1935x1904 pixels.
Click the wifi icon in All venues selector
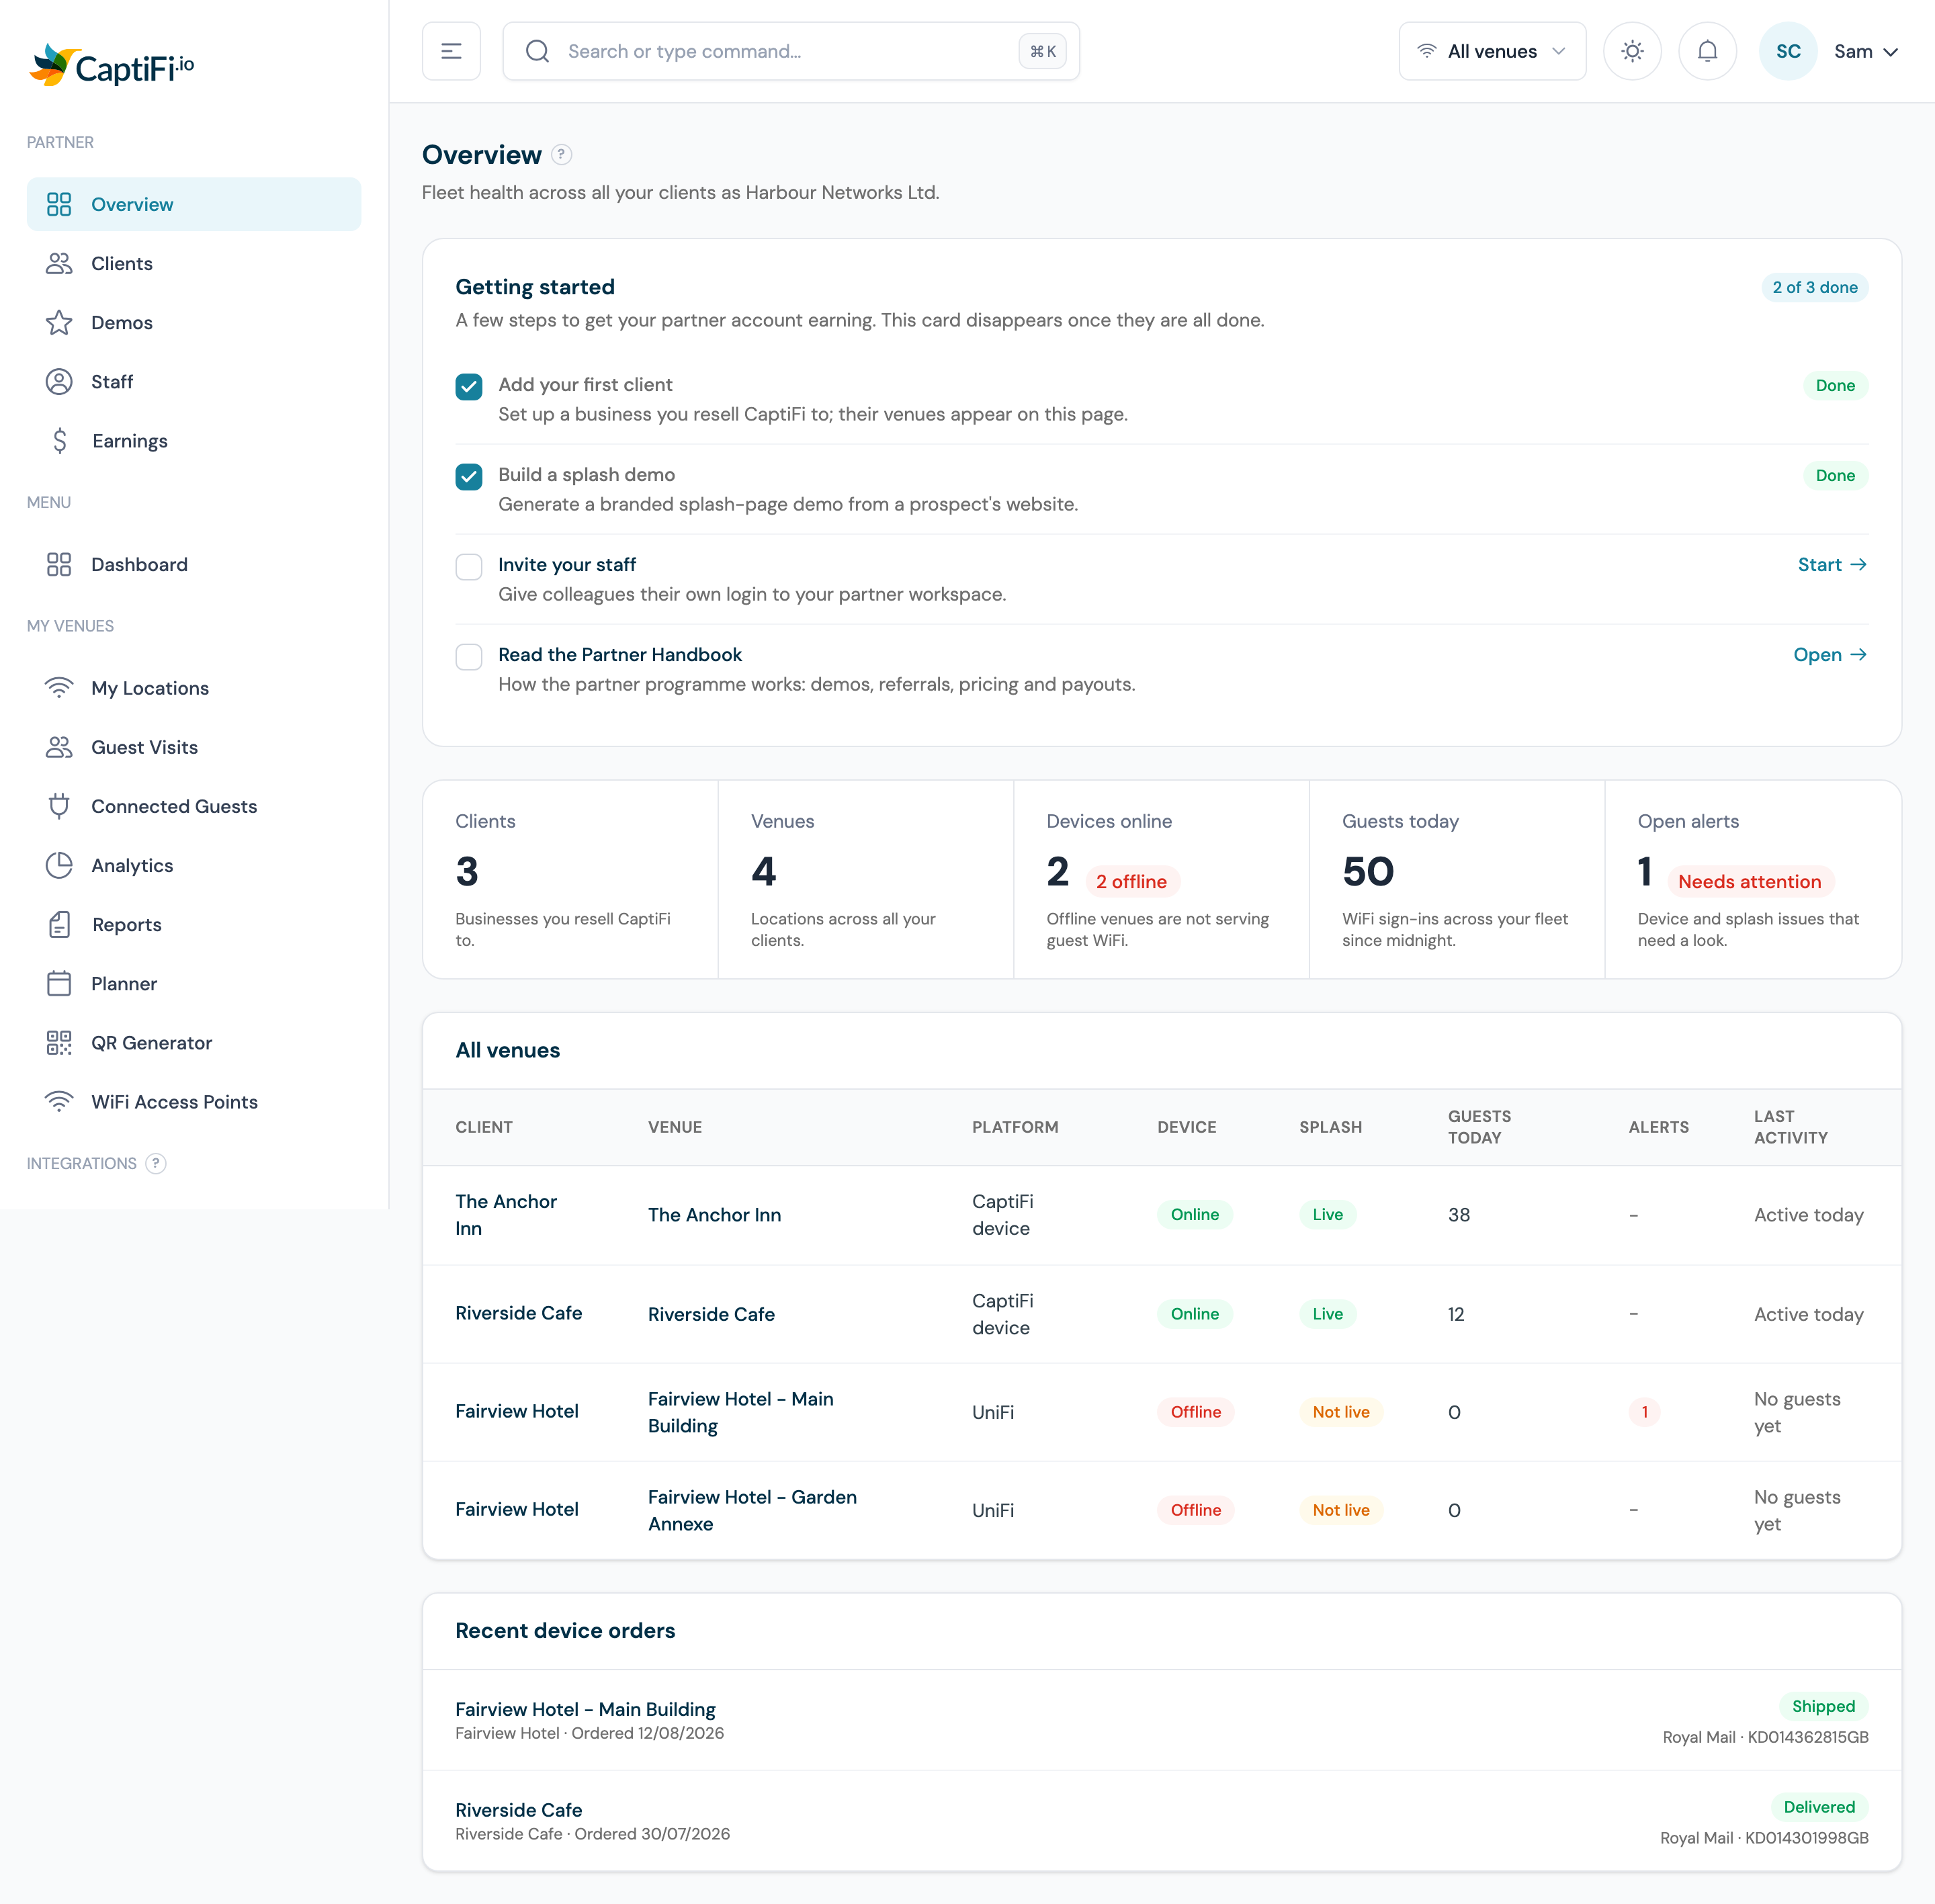1427,51
